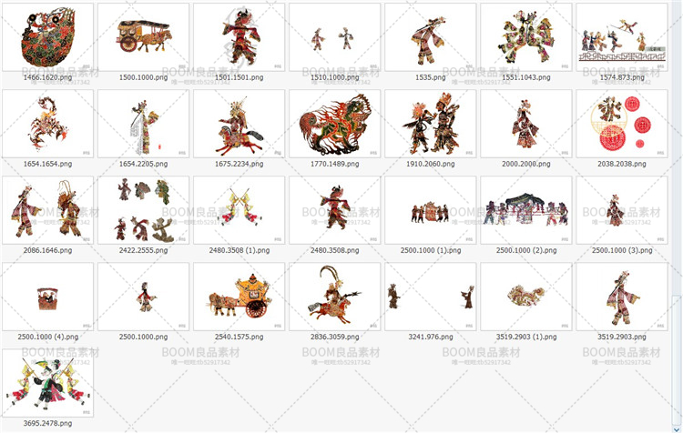Select the 2086.1646.png thumbnail

coord(48,210)
